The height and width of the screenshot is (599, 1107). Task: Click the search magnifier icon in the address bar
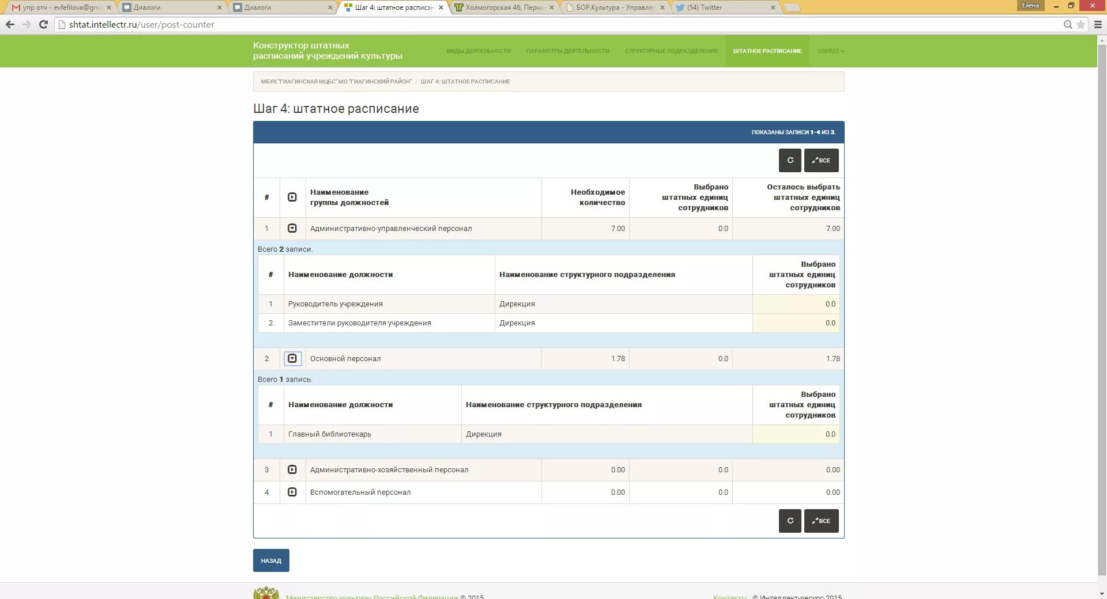[1068, 24]
